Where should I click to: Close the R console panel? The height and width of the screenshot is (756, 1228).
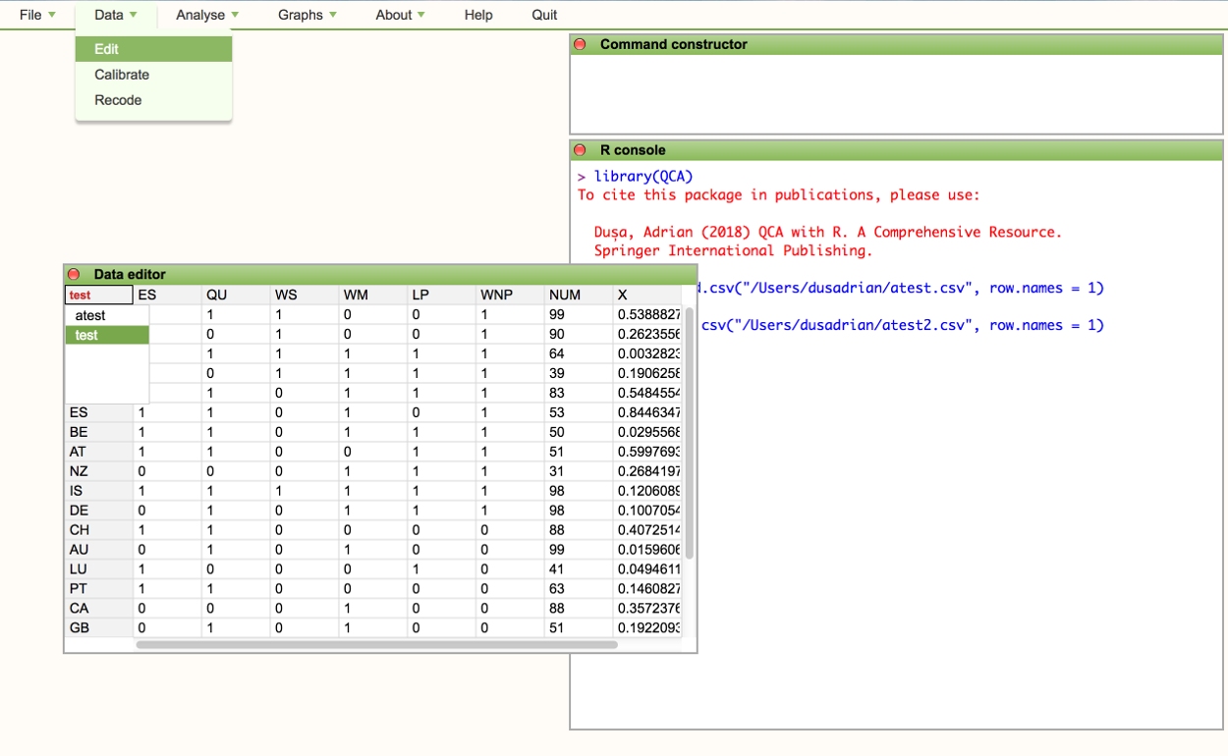click(x=580, y=150)
